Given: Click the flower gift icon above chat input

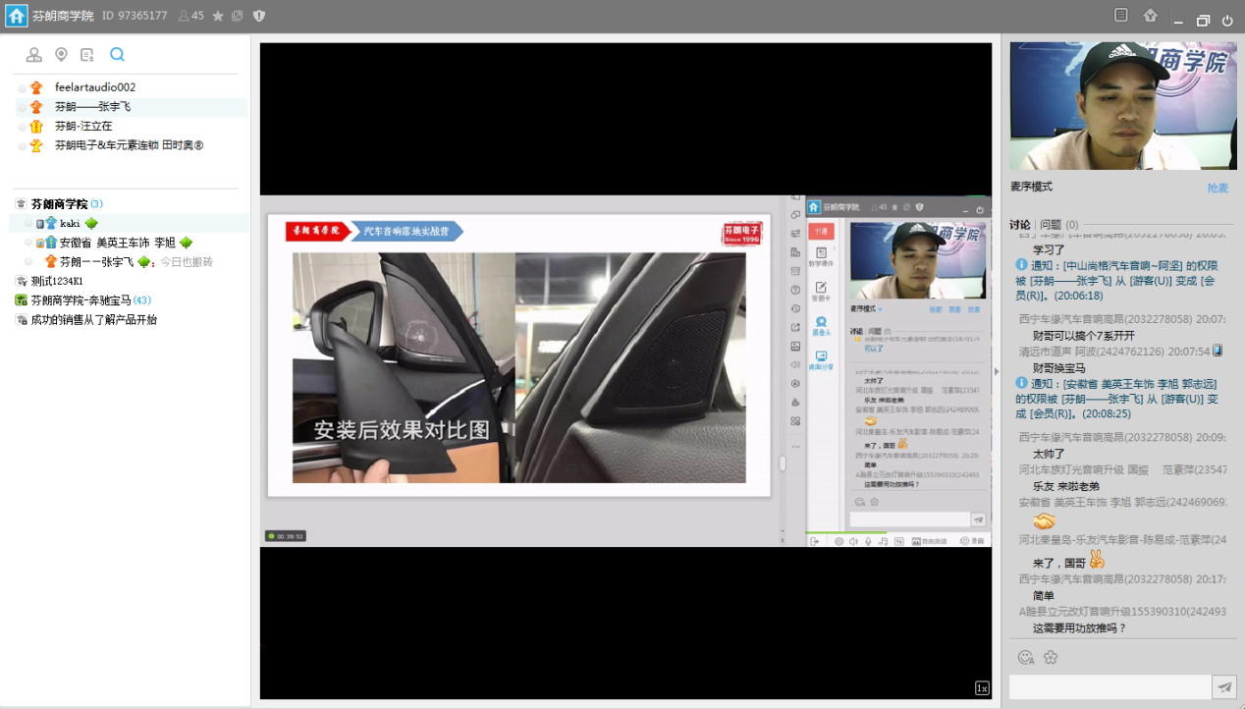Looking at the screenshot, I should pos(1050,657).
